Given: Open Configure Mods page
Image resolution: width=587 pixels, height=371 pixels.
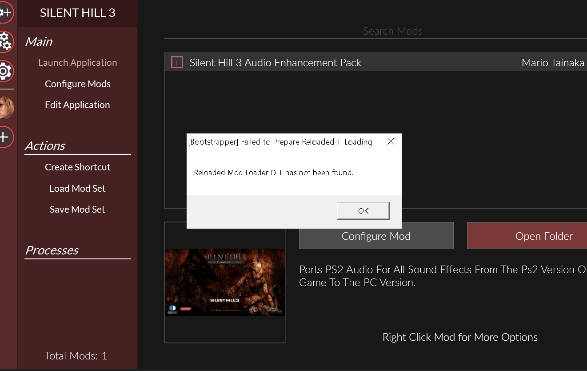Looking at the screenshot, I should click(77, 84).
